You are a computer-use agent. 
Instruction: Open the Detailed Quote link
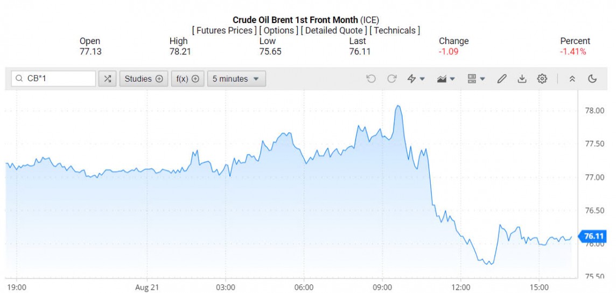[x=334, y=31]
